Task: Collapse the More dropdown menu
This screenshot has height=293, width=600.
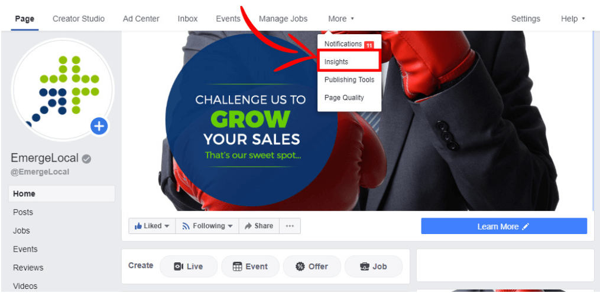Action: (341, 19)
